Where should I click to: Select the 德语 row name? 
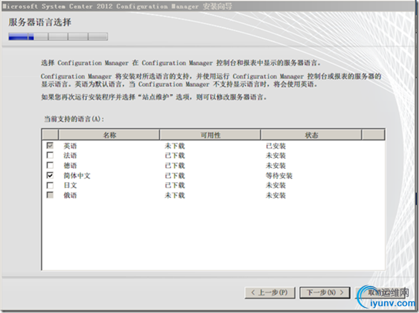click(x=70, y=166)
